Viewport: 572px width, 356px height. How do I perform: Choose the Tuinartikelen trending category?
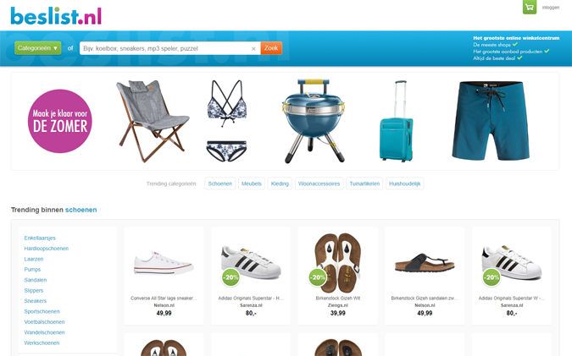tap(364, 183)
